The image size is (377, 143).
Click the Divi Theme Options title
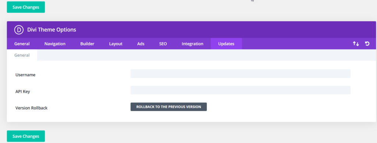coord(52,30)
